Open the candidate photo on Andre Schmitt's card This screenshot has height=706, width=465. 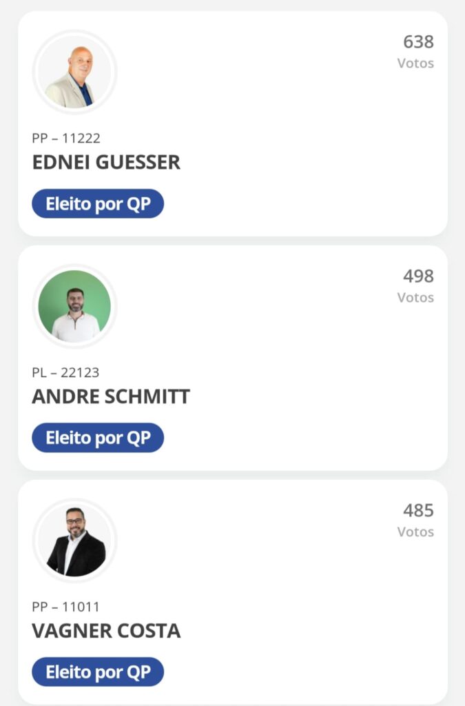(74, 306)
